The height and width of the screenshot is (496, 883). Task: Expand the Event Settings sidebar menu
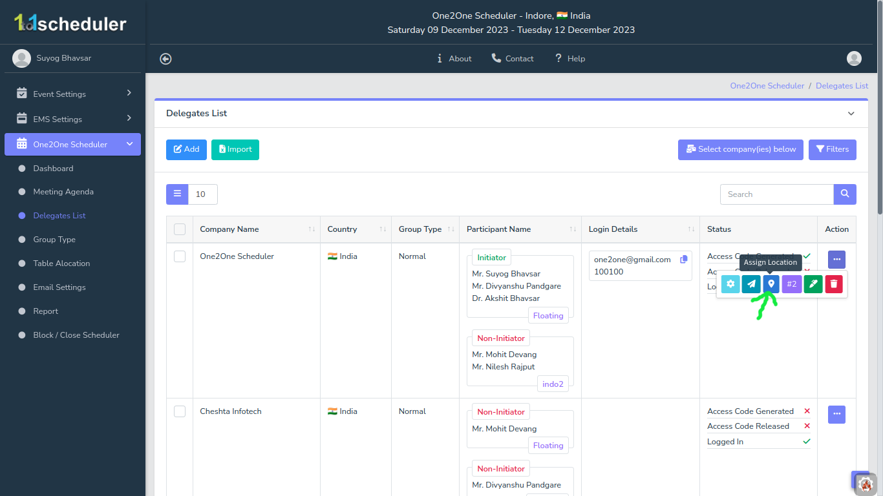pyautogui.click(x=72, y=94)
